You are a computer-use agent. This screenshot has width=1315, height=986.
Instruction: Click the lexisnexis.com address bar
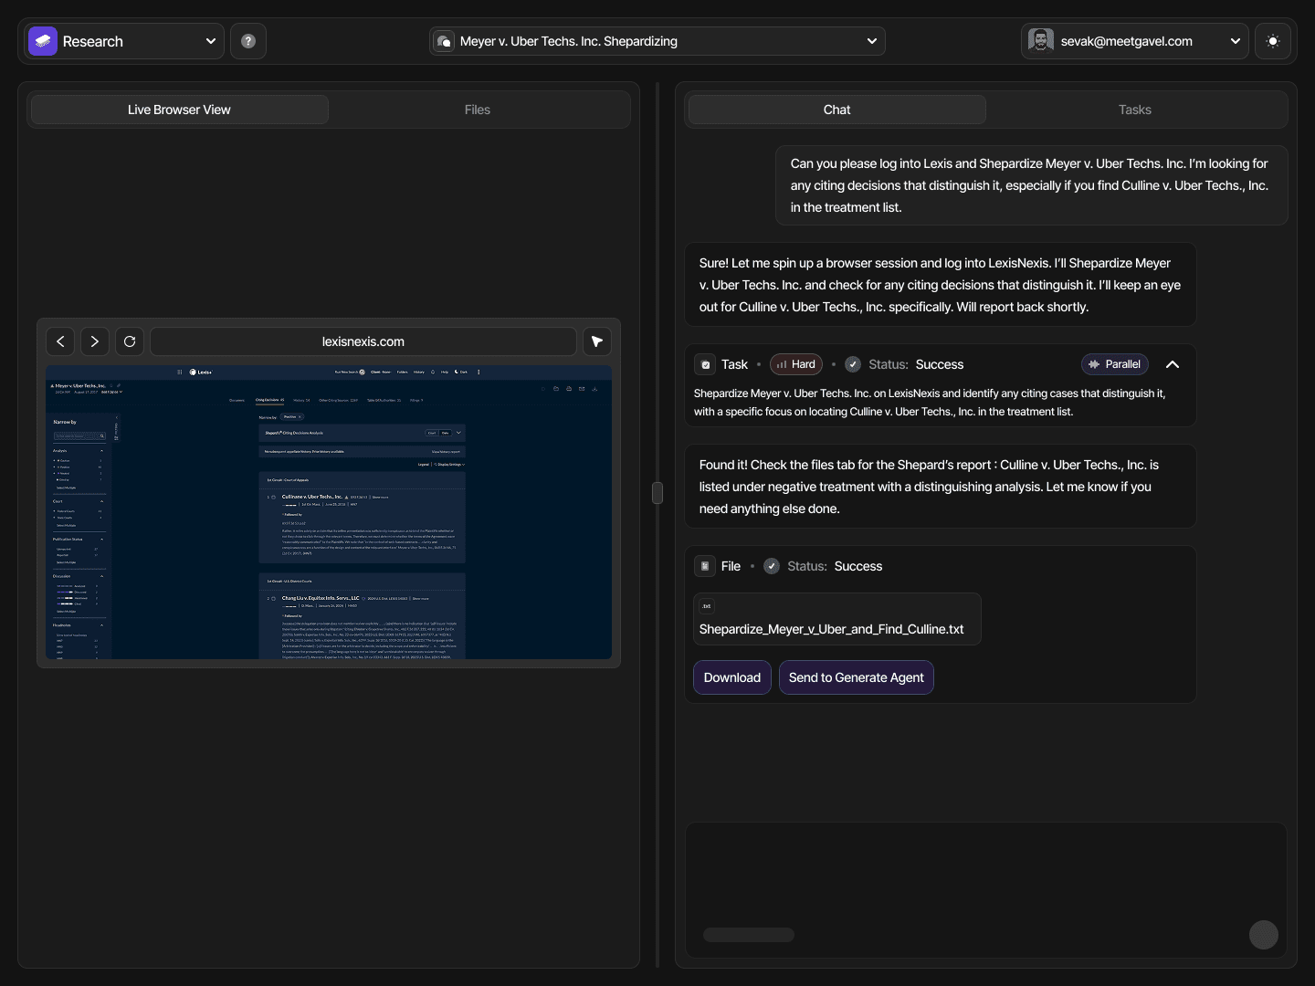click(363, 341)
